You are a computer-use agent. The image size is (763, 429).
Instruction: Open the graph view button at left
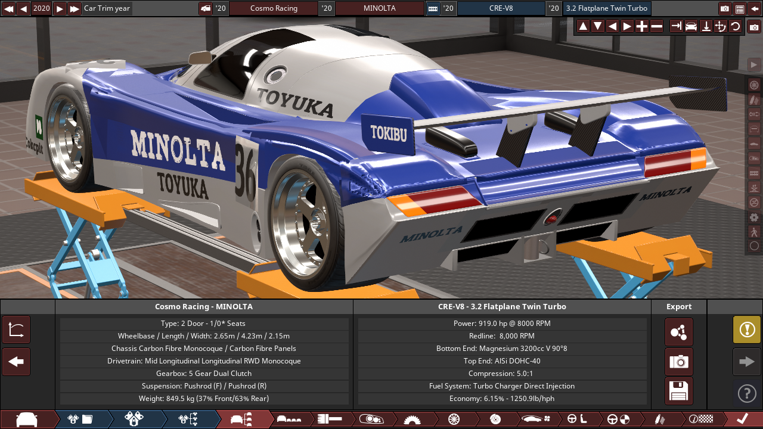[x=16, y=330]
